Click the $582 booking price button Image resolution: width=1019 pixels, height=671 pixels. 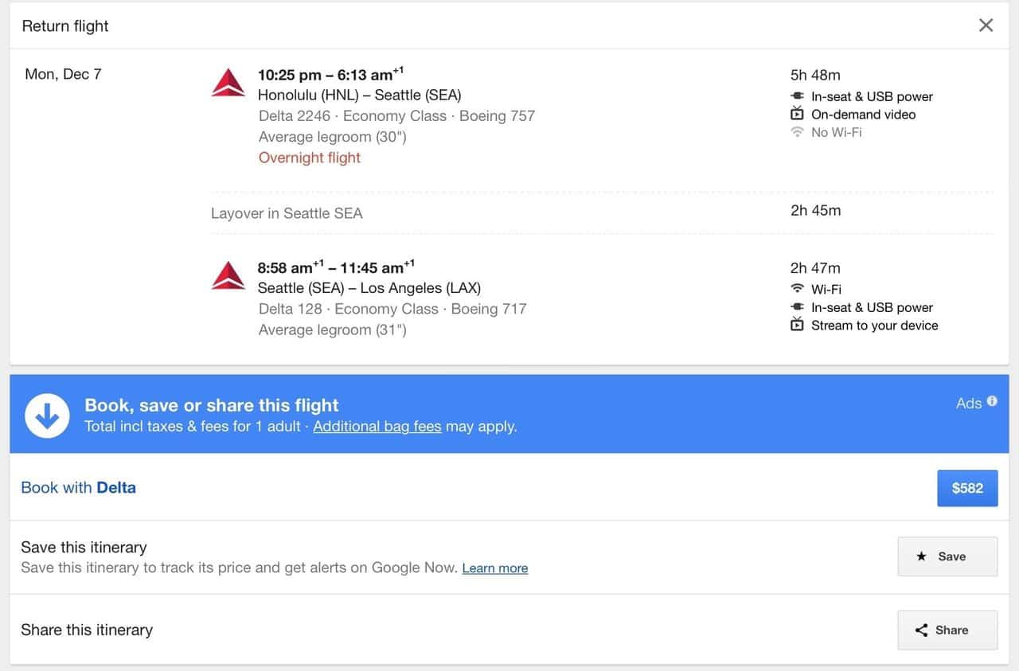(967, 488)
